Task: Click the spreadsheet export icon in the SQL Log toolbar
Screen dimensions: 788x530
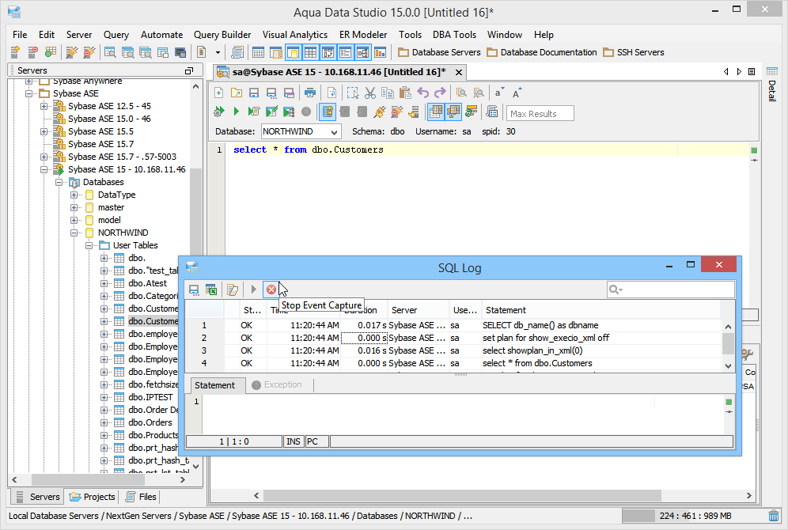Action: point(211,290)
